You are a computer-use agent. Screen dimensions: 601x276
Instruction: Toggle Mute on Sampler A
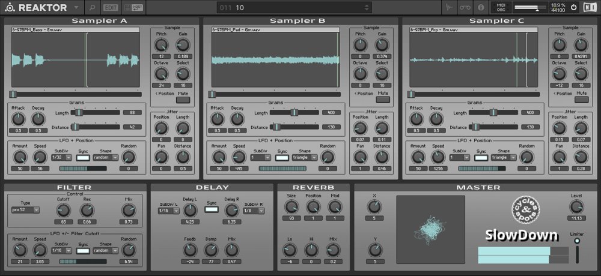[x=183, y=100]
